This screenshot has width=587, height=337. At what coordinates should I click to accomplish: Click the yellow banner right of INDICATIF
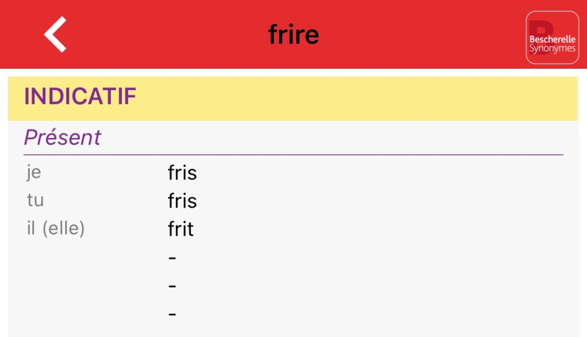pyautogui.click(x=355, y=98)
